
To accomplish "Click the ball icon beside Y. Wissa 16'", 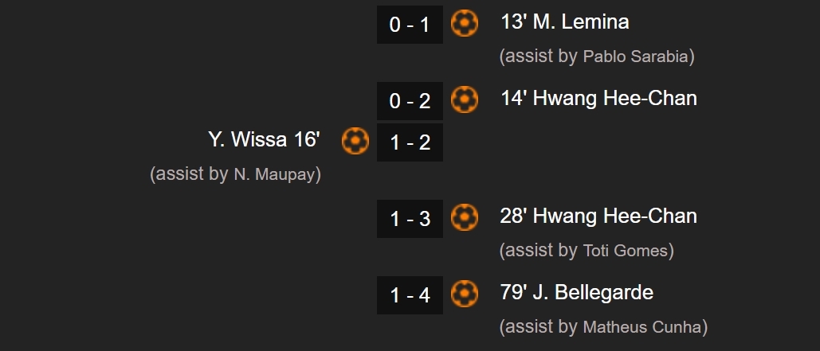I will point(355,141).
